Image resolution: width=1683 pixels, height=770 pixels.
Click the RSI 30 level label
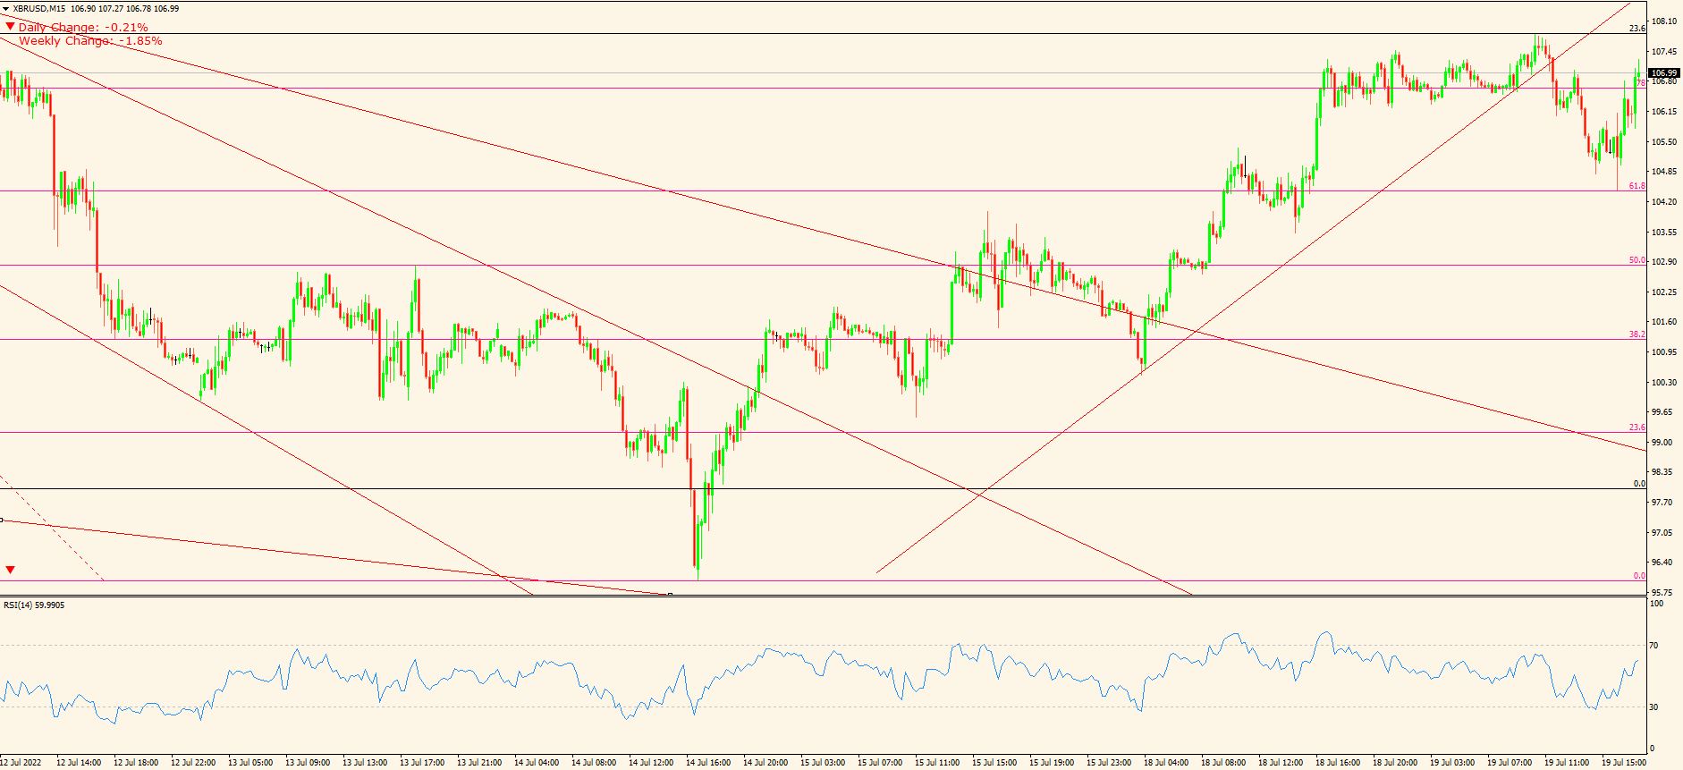click(x=1654, y=707)
